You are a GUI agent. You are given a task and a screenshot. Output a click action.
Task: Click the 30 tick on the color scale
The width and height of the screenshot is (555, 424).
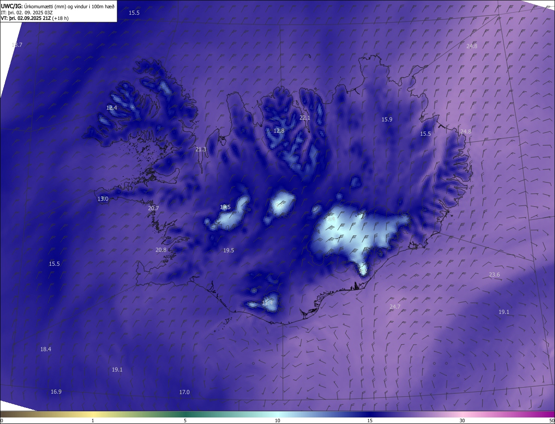pyautogui.click(x=462, y=421)
